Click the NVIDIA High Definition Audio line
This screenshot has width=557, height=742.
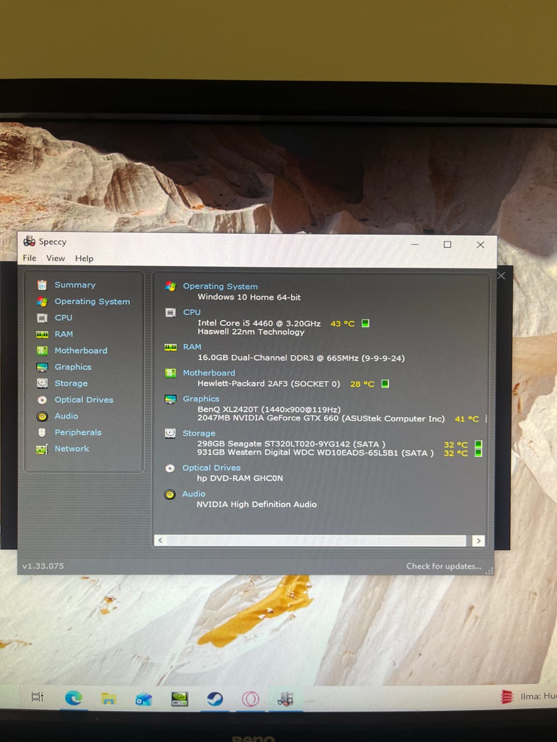click(256, 504)
